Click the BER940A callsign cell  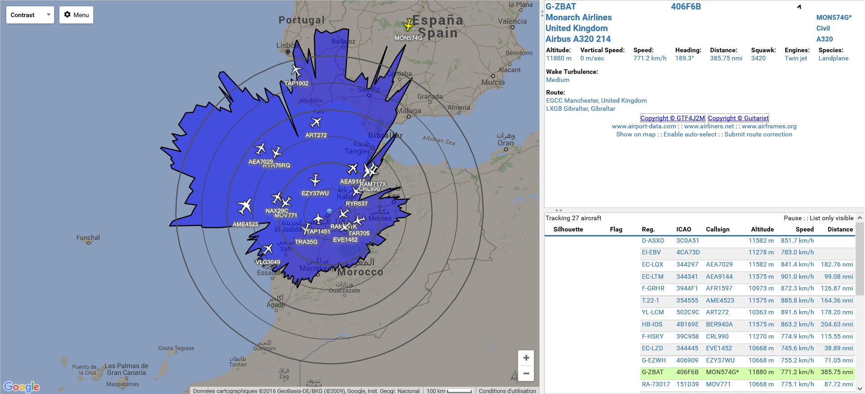click(719, 325)
